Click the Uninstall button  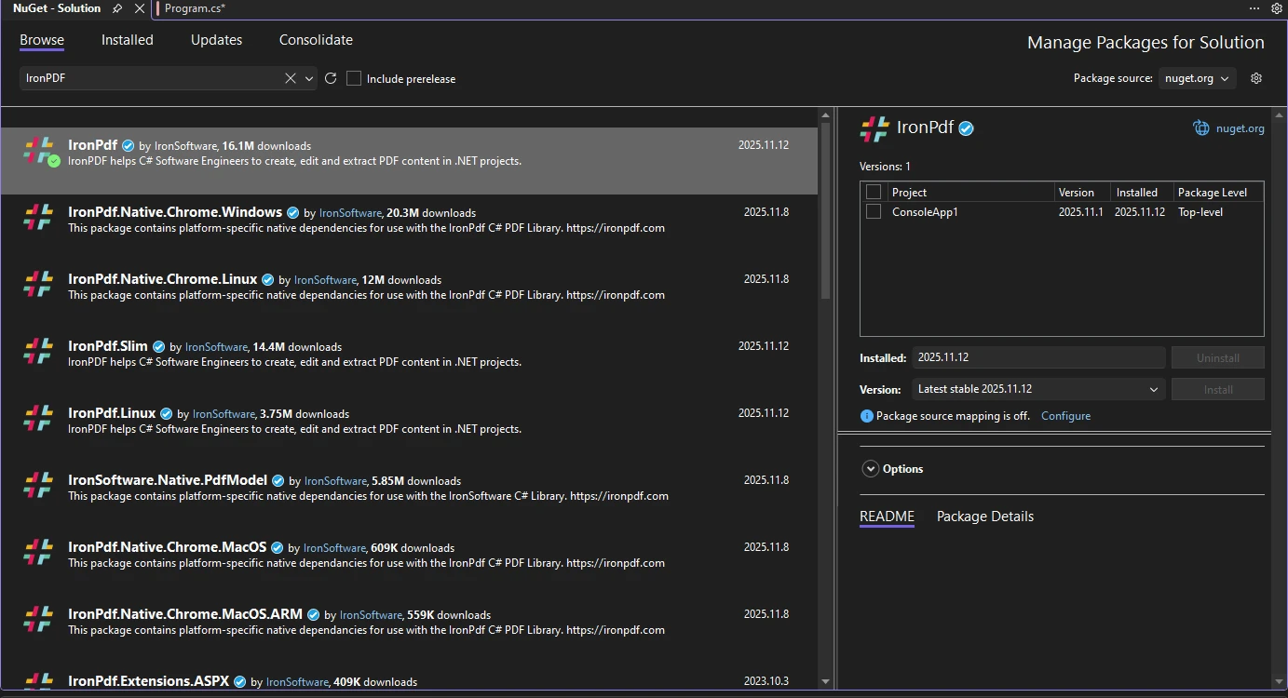[1217, 358]
